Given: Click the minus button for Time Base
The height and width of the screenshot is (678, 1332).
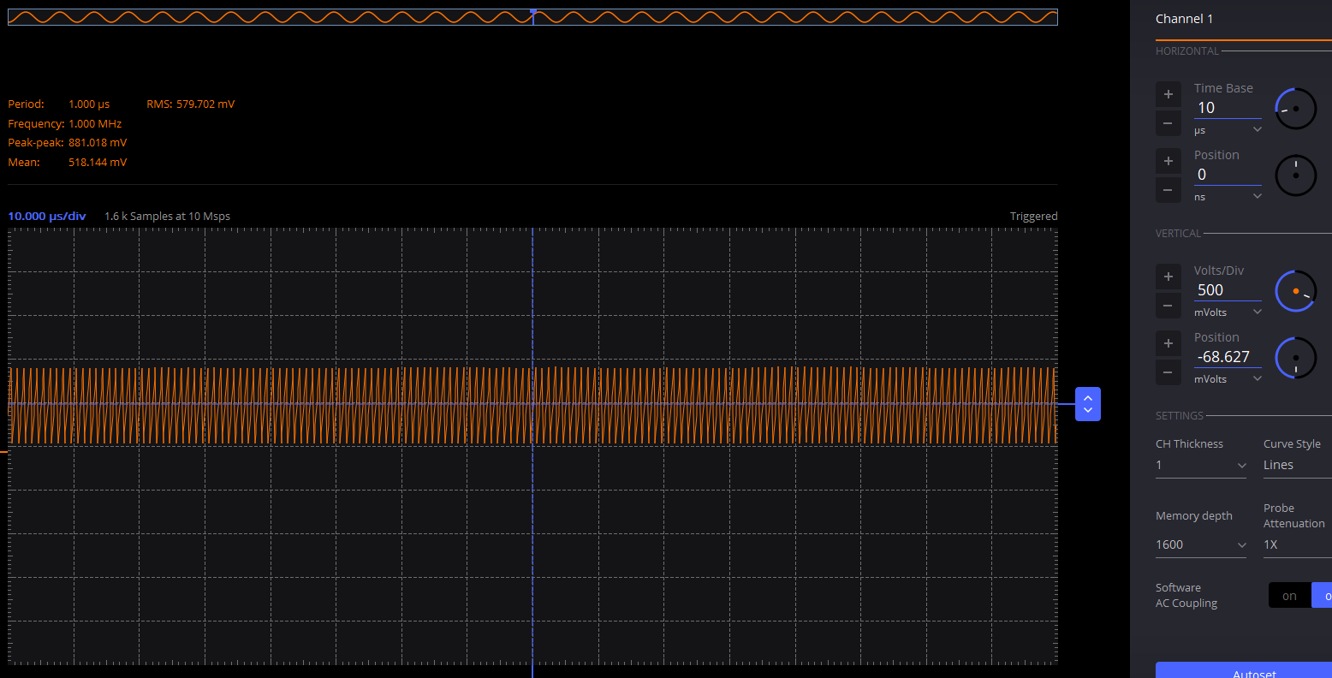Looking at the screenshot, I should point(1168,123).
